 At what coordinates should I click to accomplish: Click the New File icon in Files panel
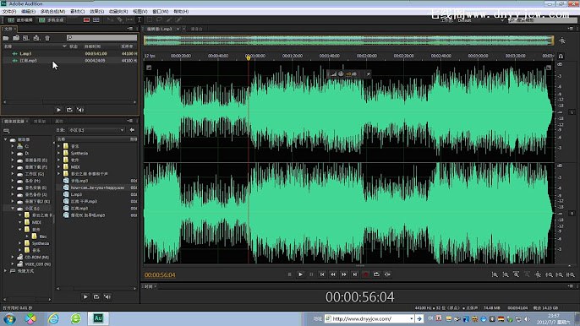coord(26,38)
